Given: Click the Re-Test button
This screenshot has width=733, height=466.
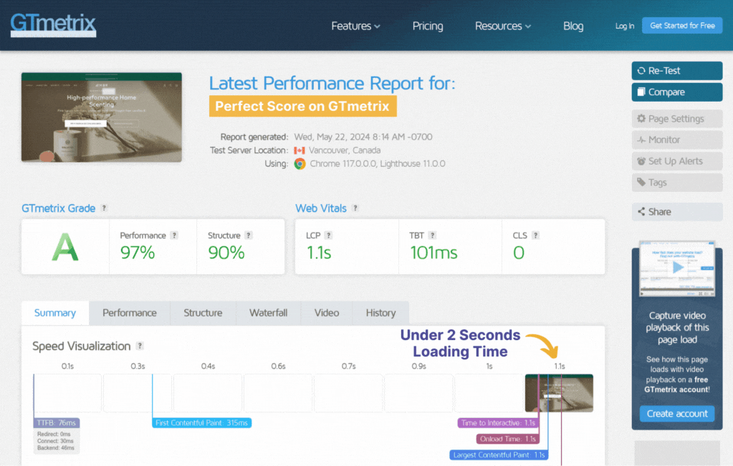Looking at the screenshot, I should point(677,70).
